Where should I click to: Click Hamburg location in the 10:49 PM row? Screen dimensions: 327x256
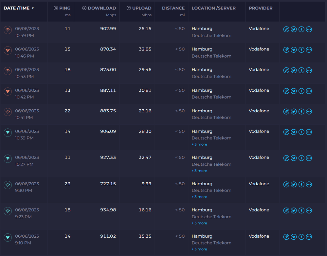(x=202, y=28)
